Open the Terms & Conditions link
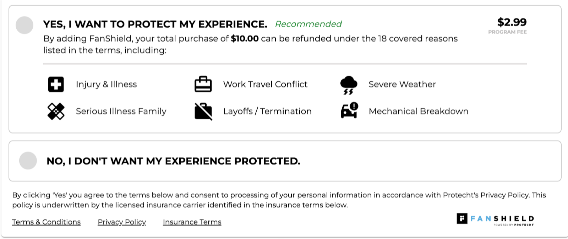Screen dimensions: 568x239 pyautogui.click(x=46, y=222)
